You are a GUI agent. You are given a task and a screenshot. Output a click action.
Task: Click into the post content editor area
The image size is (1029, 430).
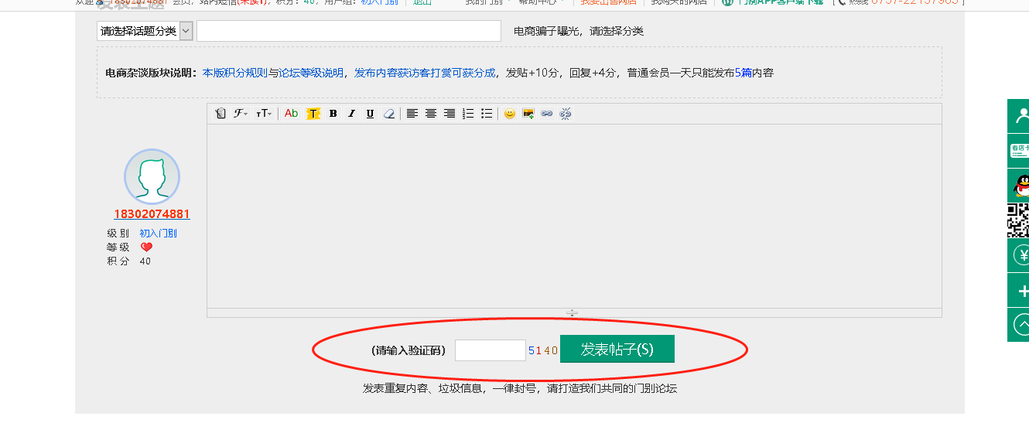[x=574, y=216]
